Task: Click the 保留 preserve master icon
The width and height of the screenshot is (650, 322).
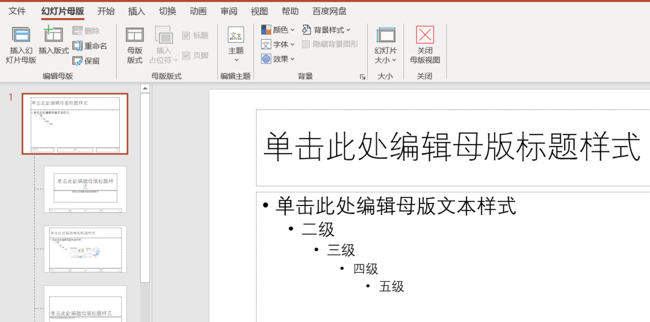Action: [x=78, y=61]
